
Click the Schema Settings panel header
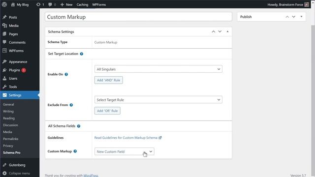(138, 31)
